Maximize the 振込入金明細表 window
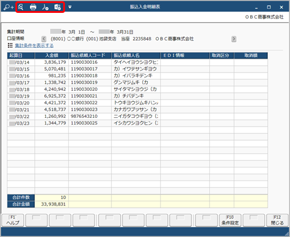This screenshot has width=290, height=237. (x=269, y=7)
